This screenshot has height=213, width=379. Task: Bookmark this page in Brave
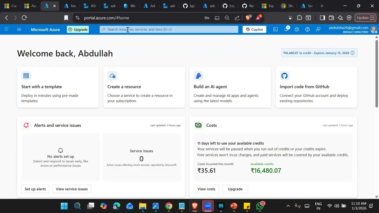point(66,18)
